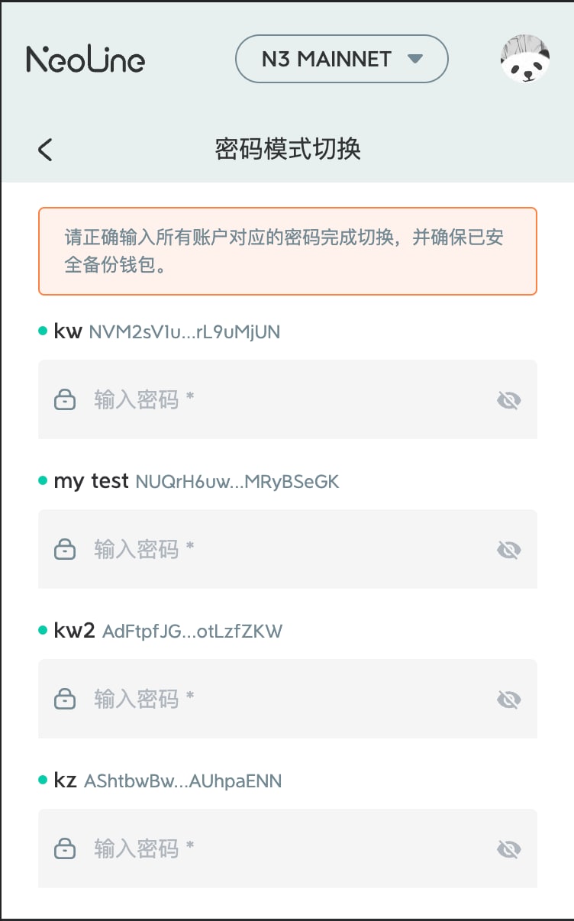This screenshot has height=921, width=574.
Task: Unhide the kz account password
Action: (508, 848)
